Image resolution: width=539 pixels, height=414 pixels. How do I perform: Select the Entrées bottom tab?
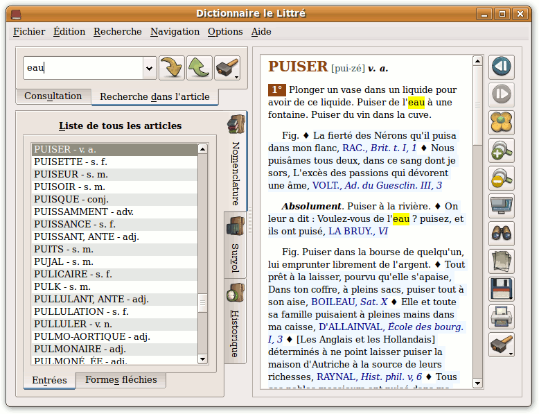coord(49,380)
